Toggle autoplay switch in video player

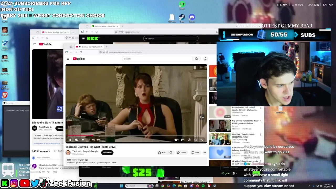(x=176, y=140)
